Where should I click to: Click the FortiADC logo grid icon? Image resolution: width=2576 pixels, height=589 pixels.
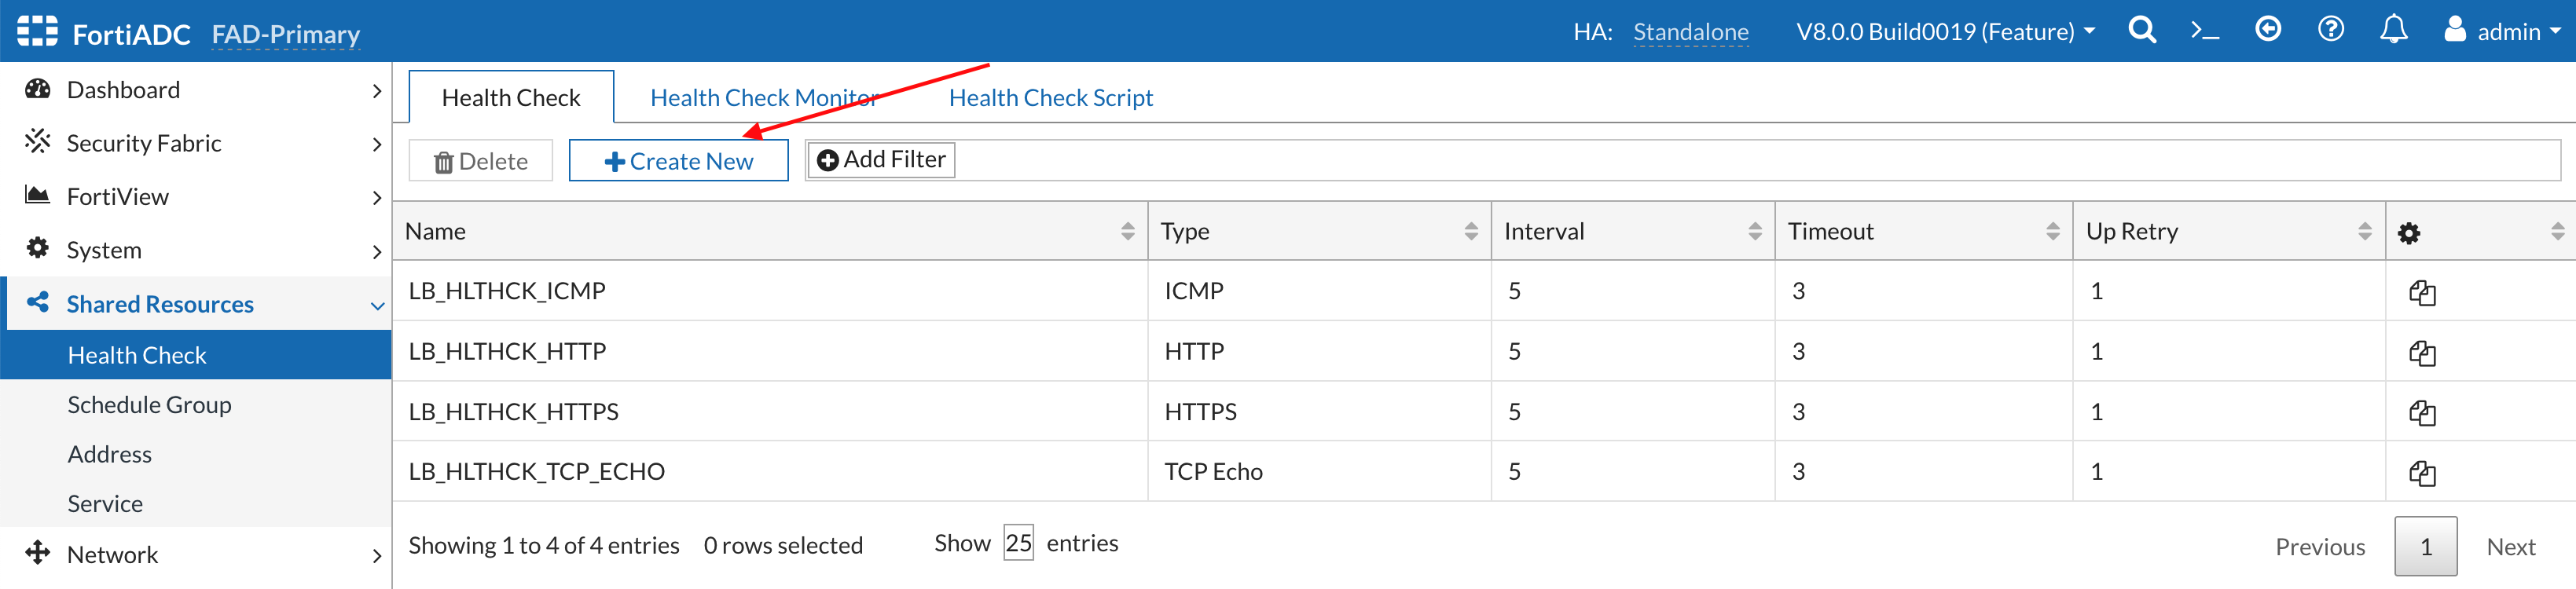point(38,31)
